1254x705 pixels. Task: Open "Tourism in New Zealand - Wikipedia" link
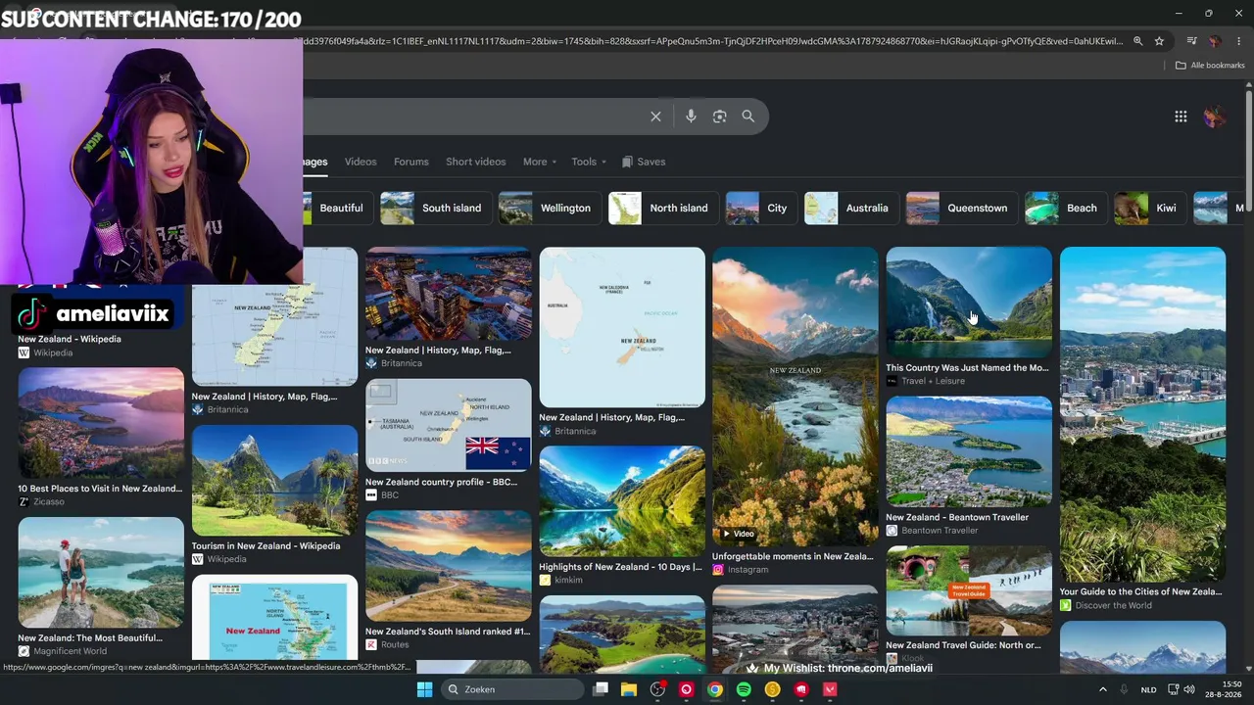(266, 546)
